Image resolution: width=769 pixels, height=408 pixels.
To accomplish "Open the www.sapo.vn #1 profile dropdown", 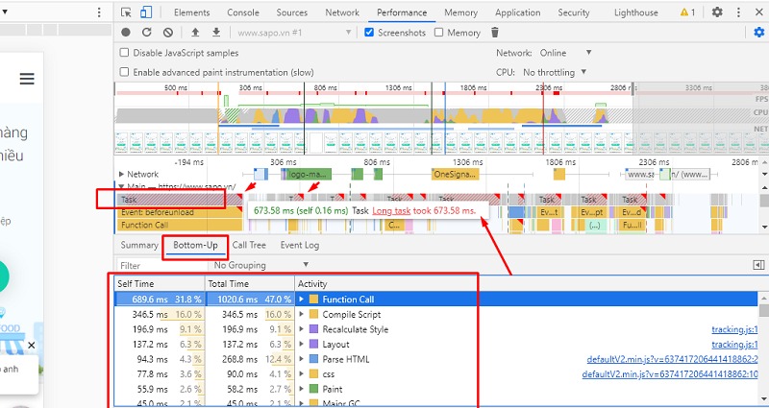I will click(x=294, y=33).
